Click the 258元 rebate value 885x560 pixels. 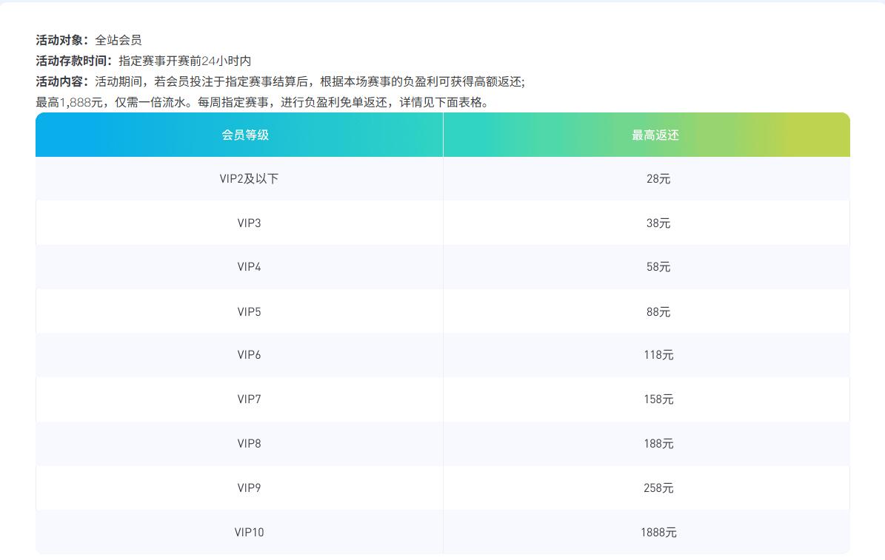pyautogui.click(x=658, y=488)
